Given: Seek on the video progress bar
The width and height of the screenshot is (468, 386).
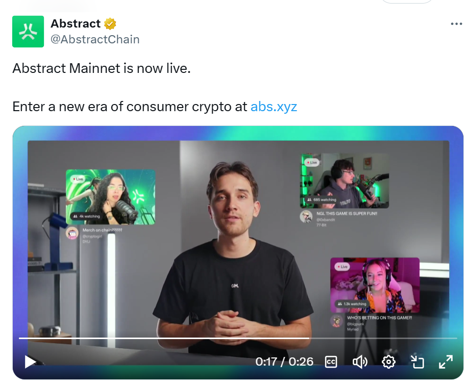Looking at the screenshot, I should pos(238,338).
